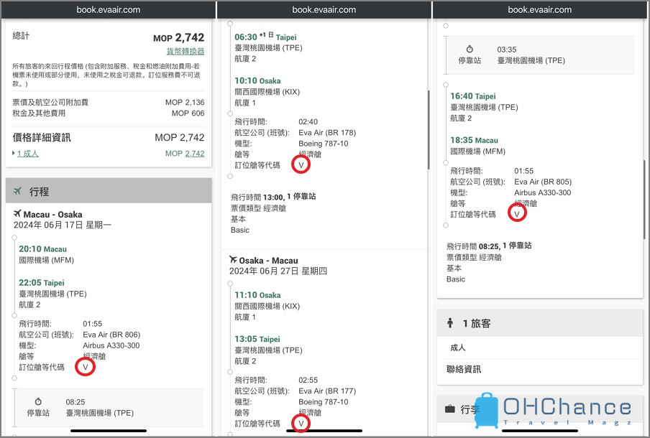Click 票價及航空公司附加費 MOP 2,136 fare row

pyautogui.click(x=108, y=102)
